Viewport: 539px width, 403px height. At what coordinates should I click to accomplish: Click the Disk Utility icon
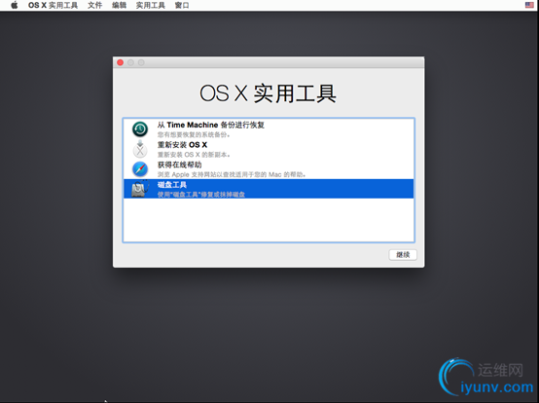(140, 189)
